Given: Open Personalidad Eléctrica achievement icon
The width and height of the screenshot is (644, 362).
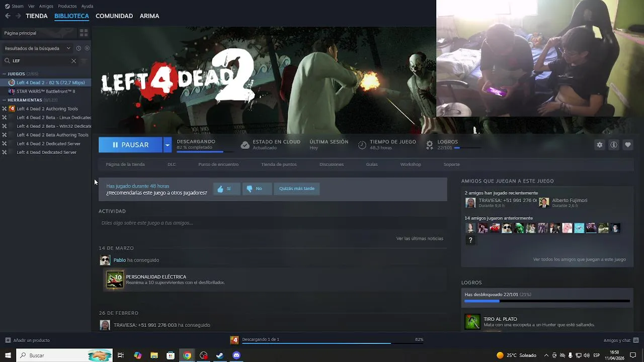Looking at the screenshot, I should pos(115,280).
